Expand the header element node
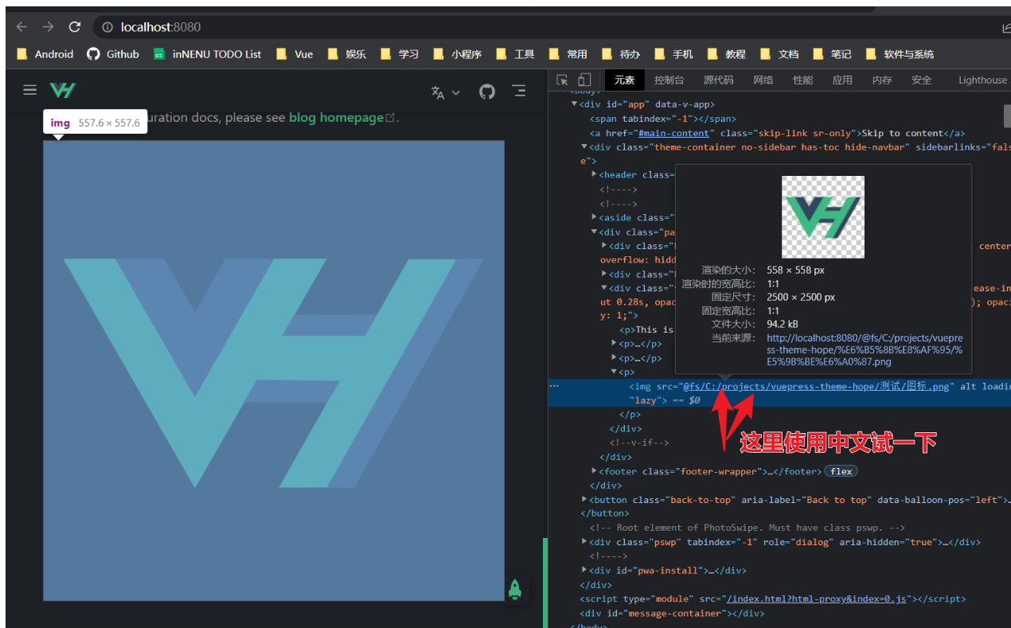Viewport: 1011px width, 628px height. coord(595,174)
